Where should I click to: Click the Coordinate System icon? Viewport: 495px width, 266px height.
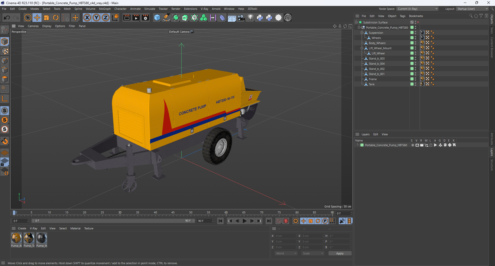pyautogui.click(x=115, y=18)
